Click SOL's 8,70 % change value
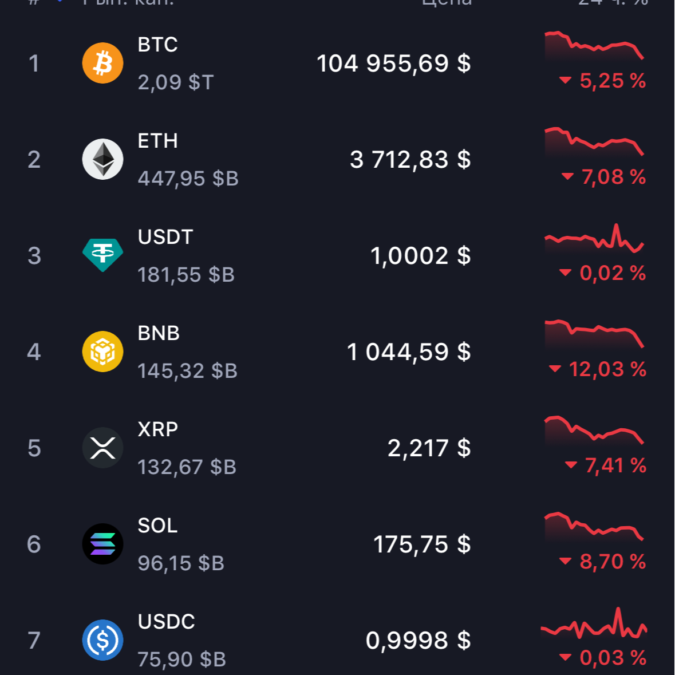Screen dimensions: 675x675 click(612, 562)
